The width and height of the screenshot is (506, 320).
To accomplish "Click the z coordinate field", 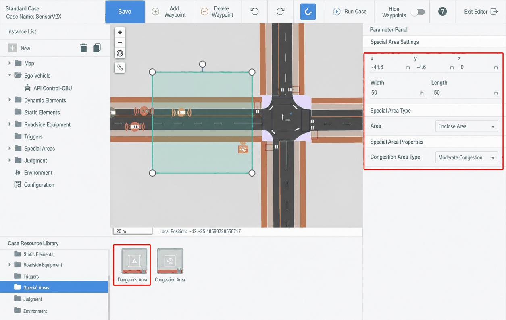I will pos(479,67).
